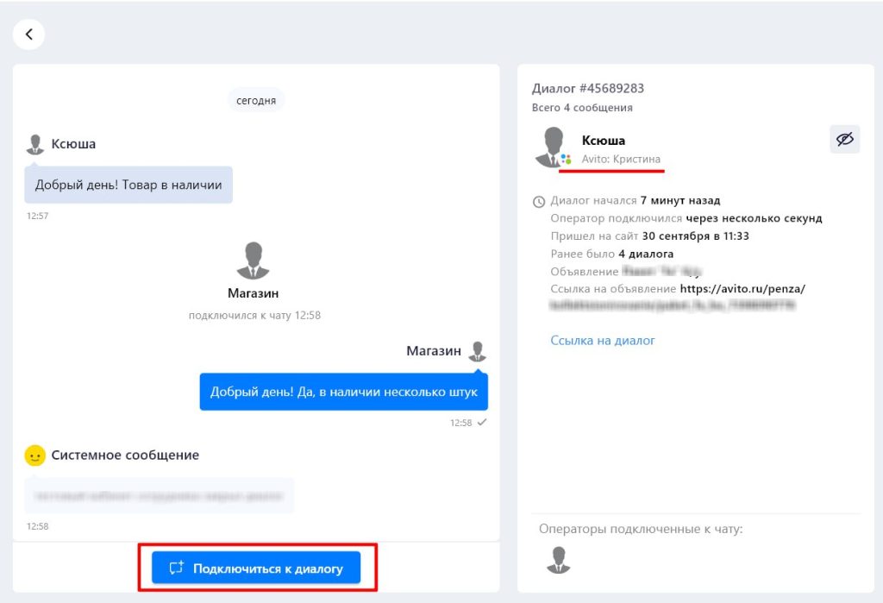This screenshot has width=883, height=603.
Task: Click the operator avatar under Операторы подключенные к чату
Action: (x=558, y=559)
